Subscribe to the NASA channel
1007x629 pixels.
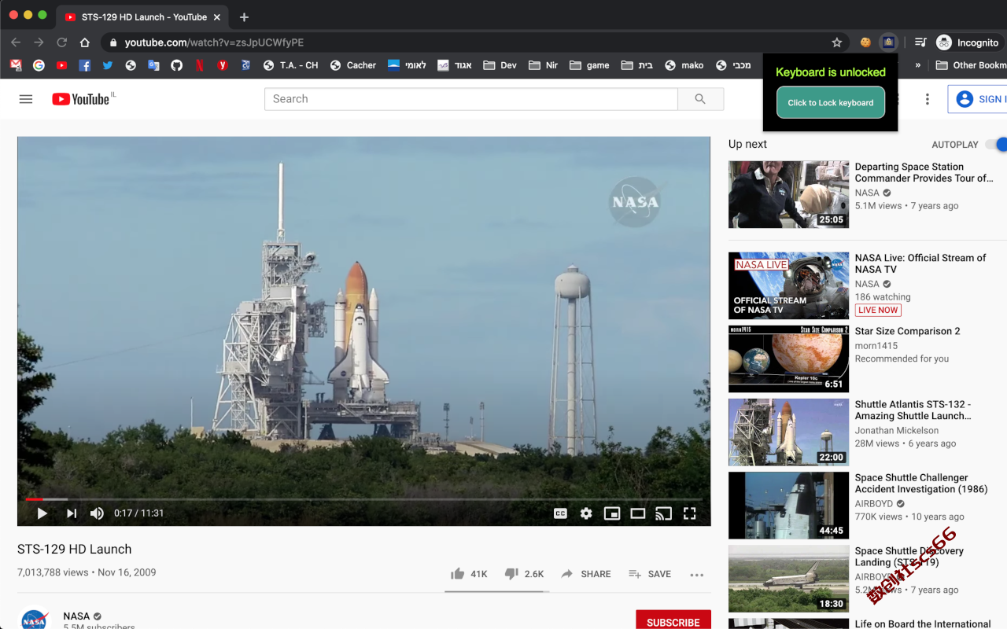coord(673,620)
